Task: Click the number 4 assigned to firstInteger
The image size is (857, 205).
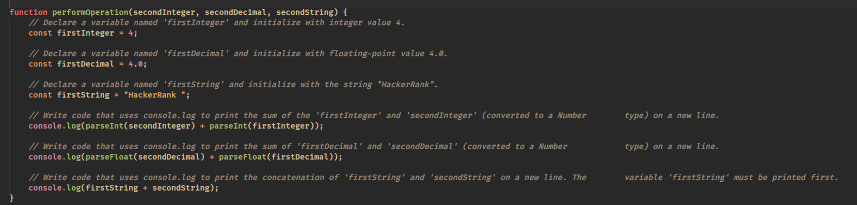Action: pos(131,33)
